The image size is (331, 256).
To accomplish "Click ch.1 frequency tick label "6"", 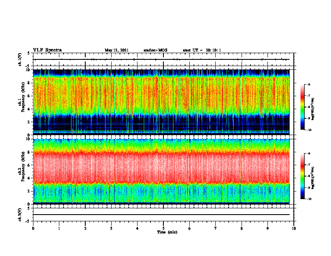I will pyautogui.click(x=29, y=96).
